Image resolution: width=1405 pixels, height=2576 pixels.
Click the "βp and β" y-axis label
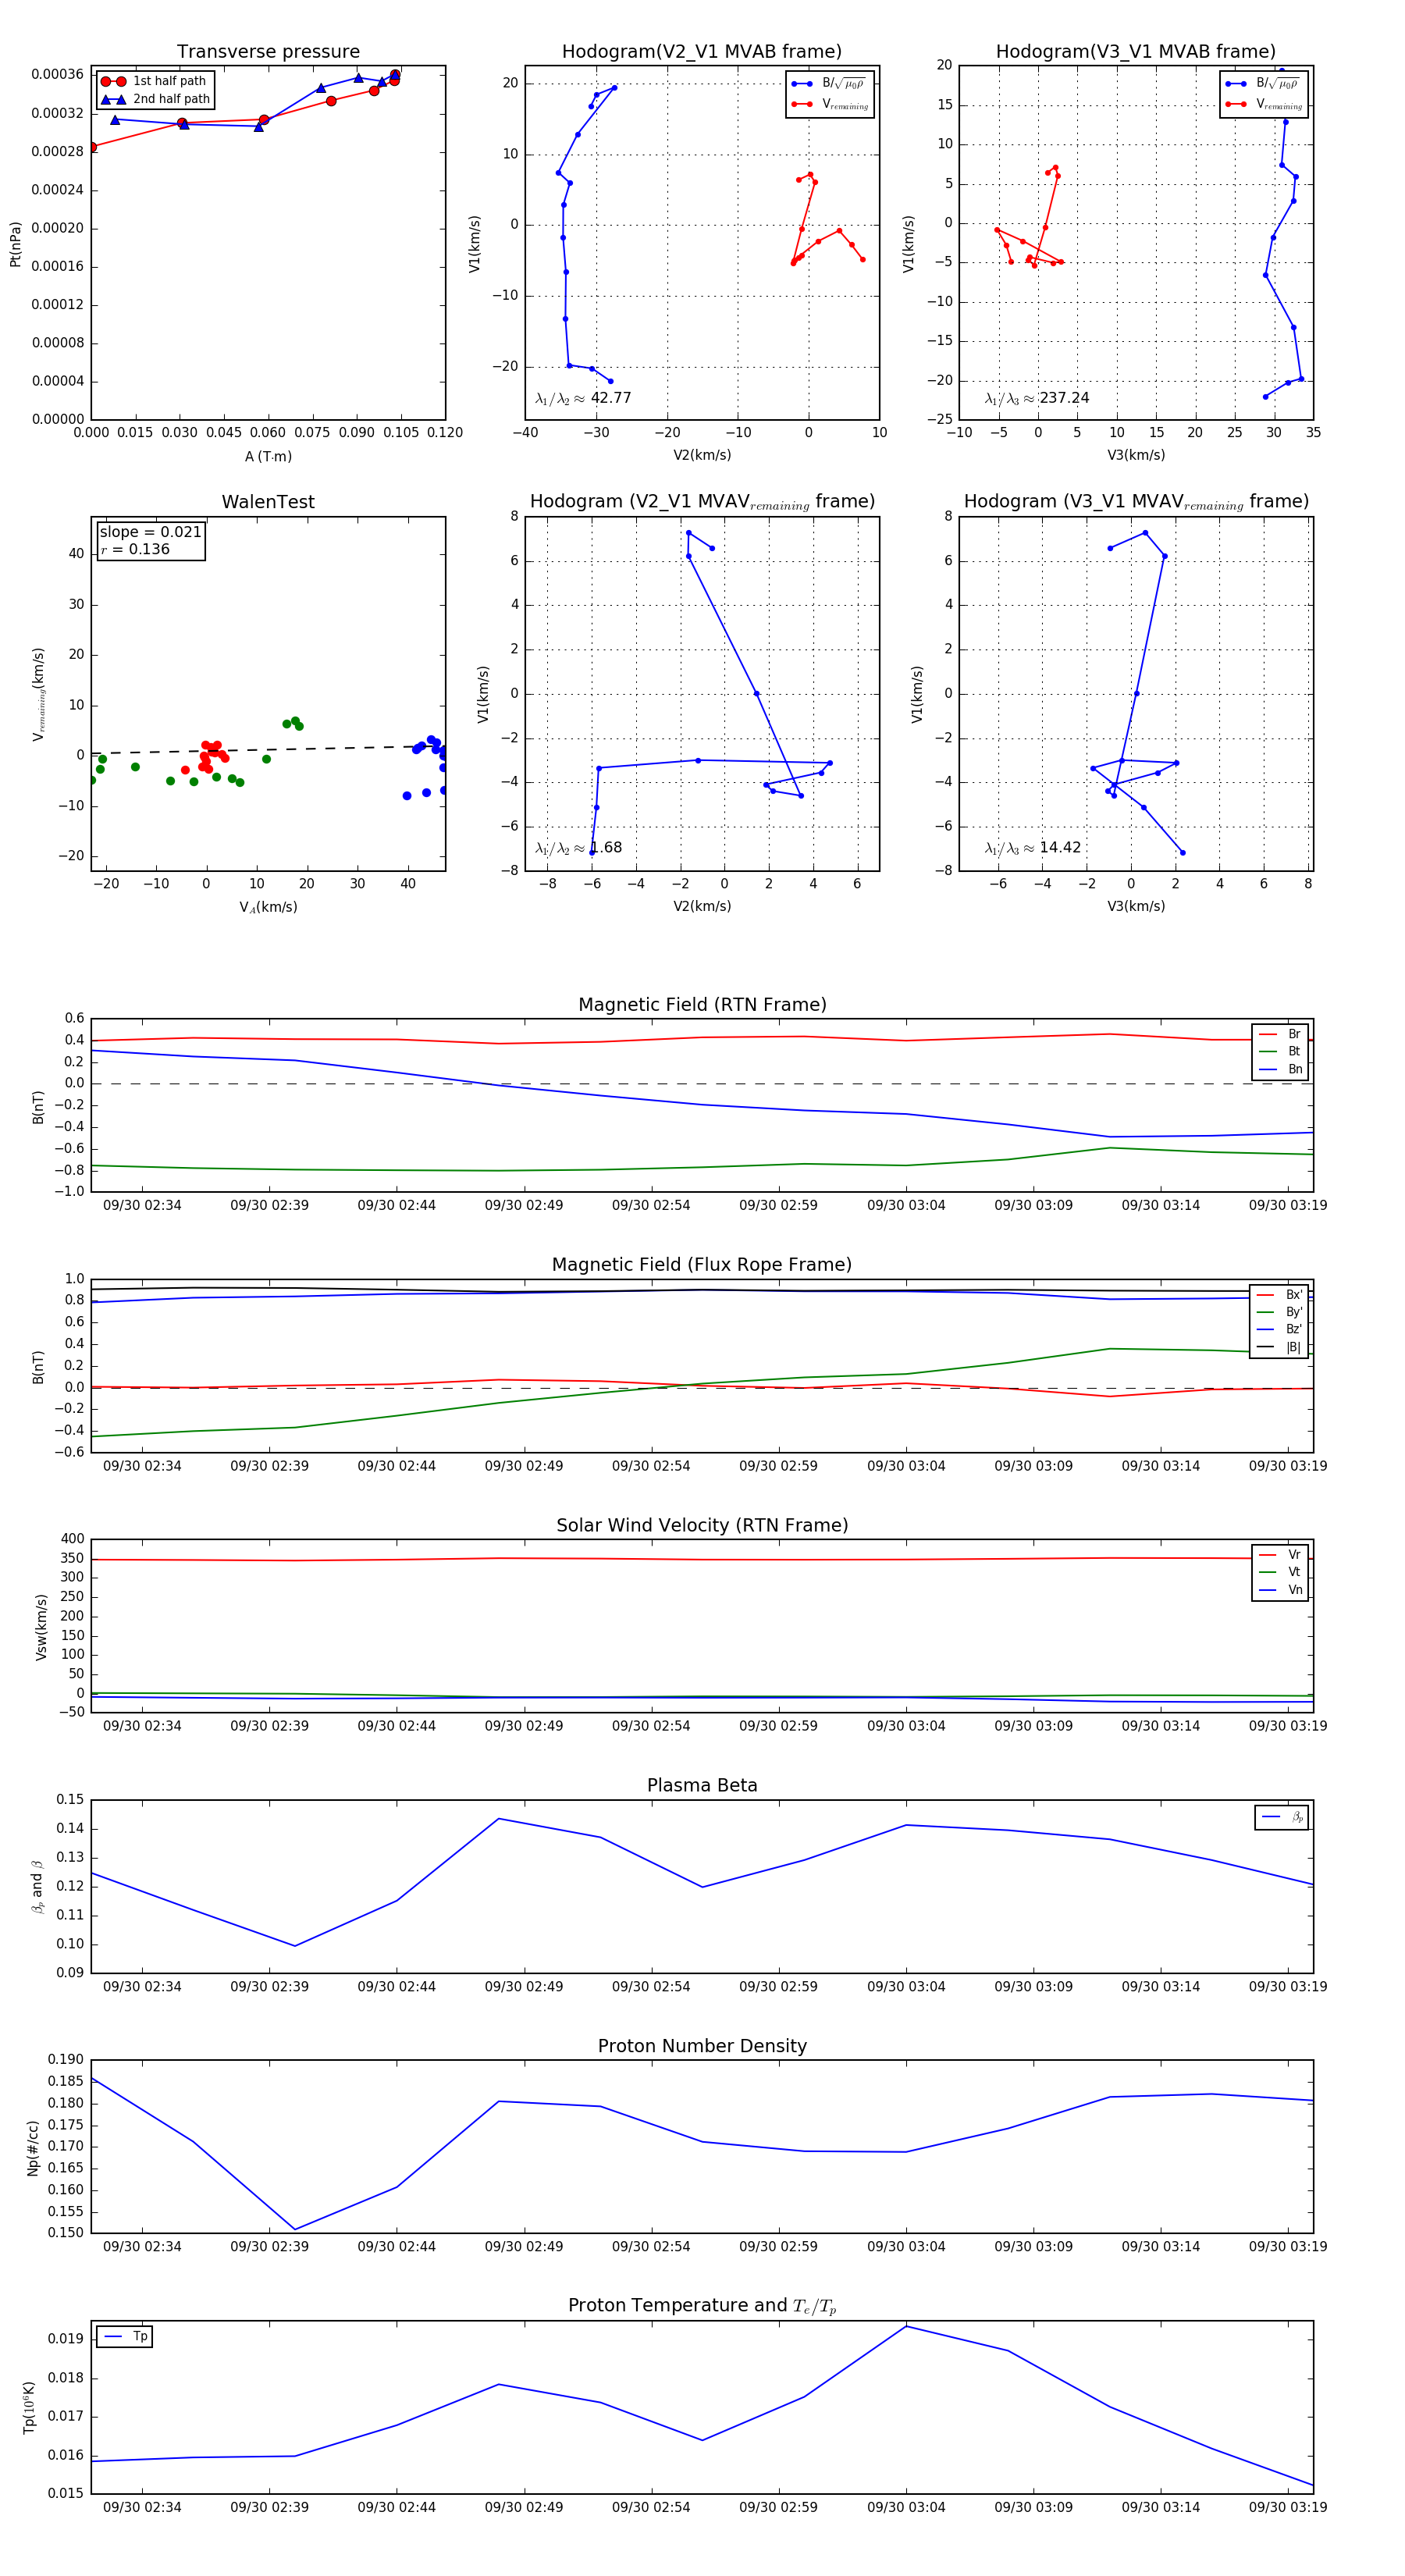point(38,1887)
